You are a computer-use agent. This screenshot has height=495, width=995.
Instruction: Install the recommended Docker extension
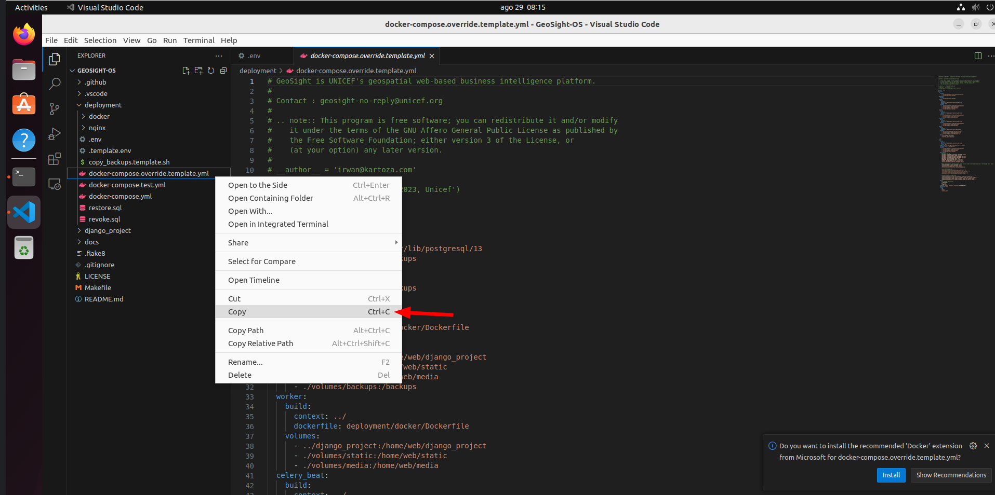click(x=891, y=475)
